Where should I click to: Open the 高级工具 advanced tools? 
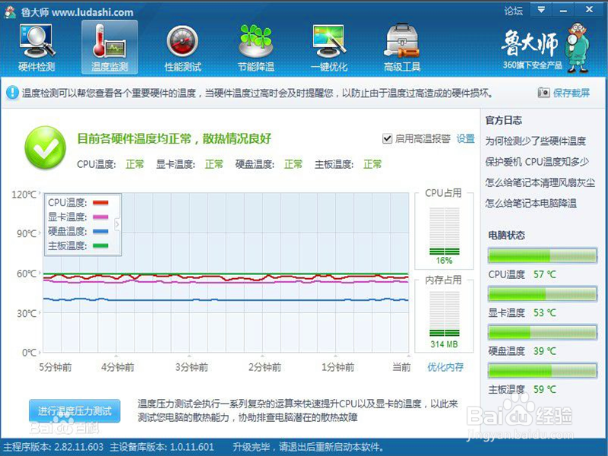[x=401, y=46]
